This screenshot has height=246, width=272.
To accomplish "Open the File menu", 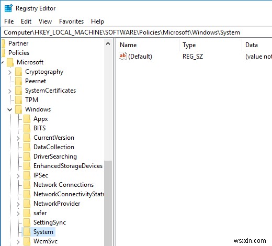I will pos(9,21).
